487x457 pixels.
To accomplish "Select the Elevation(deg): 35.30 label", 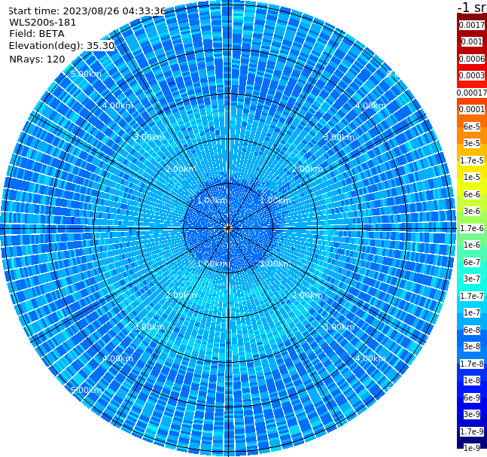I will click(62, 46).
